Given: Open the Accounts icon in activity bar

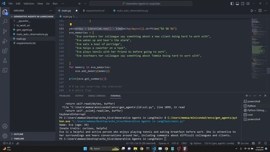Looking at the screenshot, I should point(5,126).
